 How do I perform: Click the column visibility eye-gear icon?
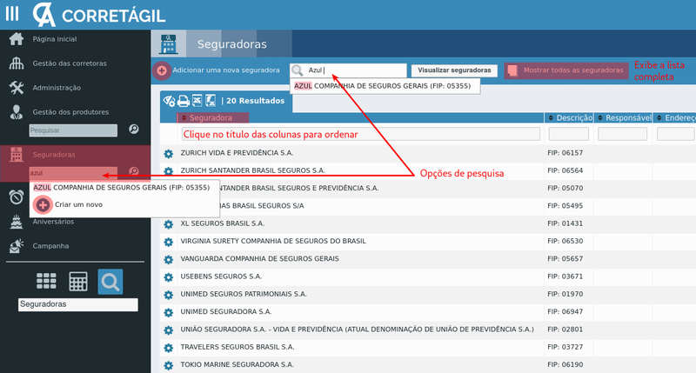[169, 101]
